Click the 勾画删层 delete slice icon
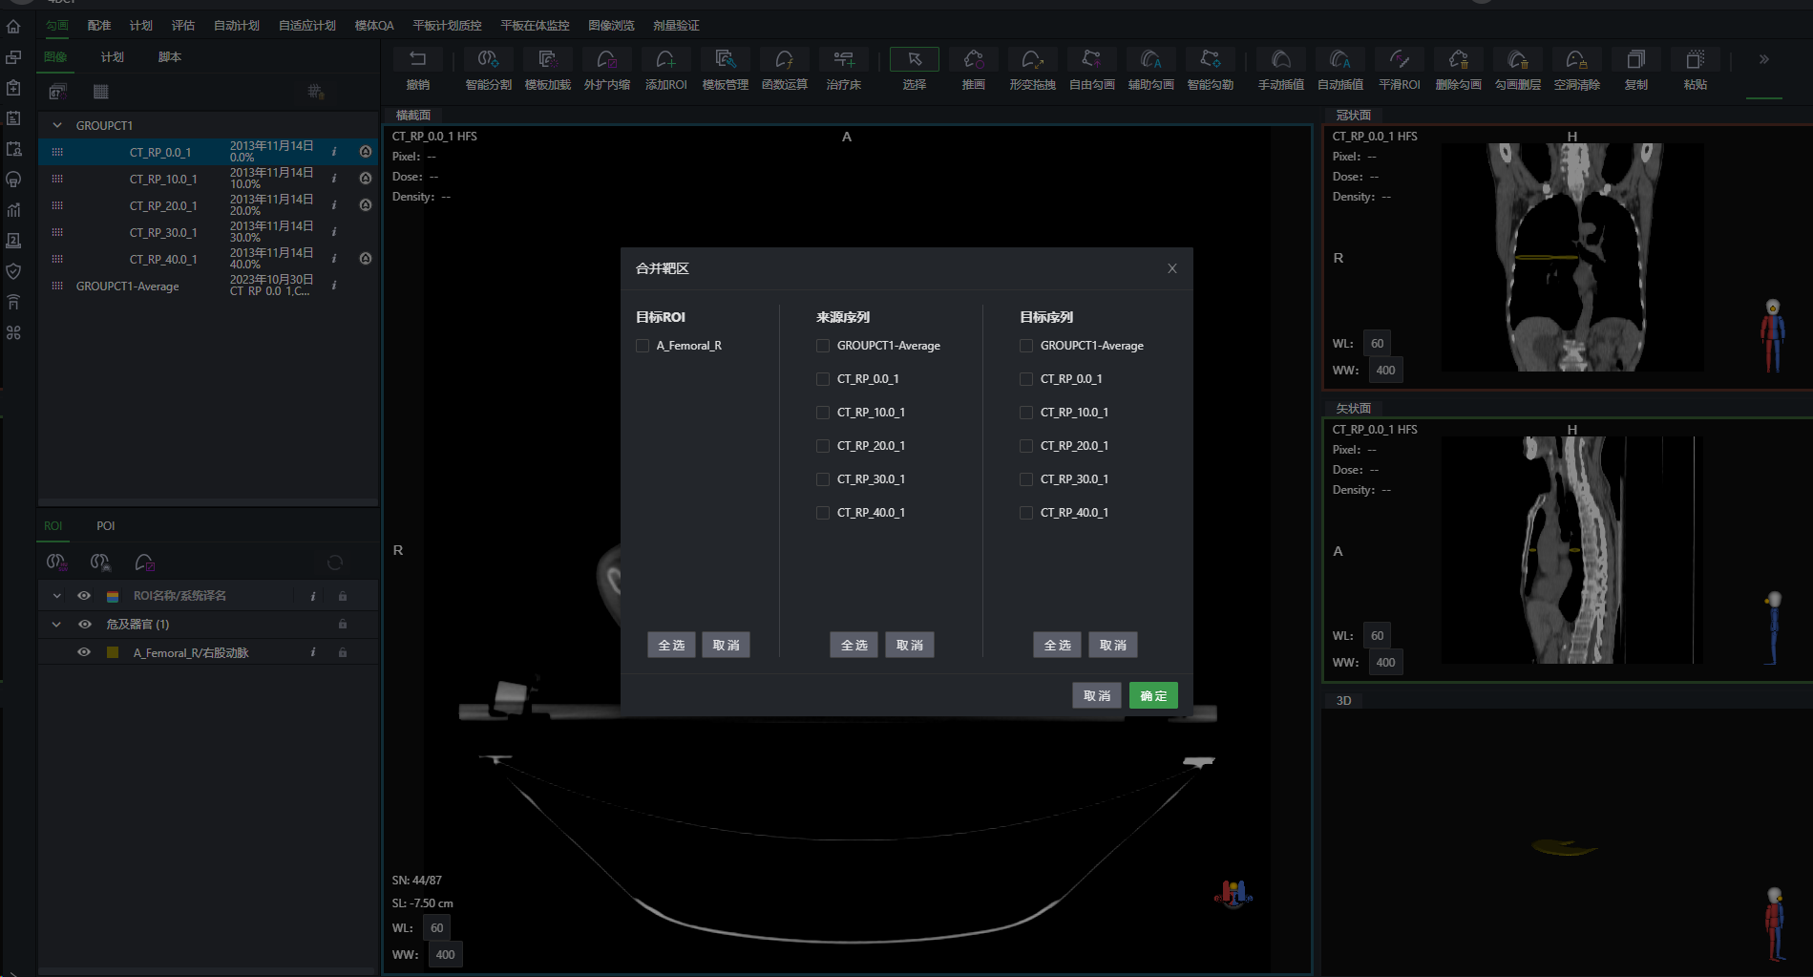The width and height of the screenshot is (1813, 977). (1518, 60)
